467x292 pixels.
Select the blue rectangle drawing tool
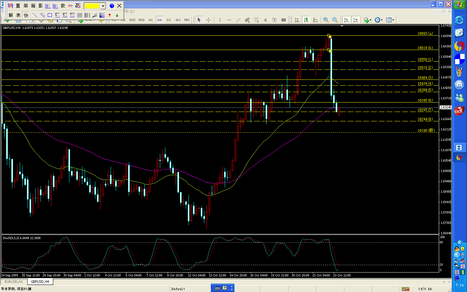50,15
